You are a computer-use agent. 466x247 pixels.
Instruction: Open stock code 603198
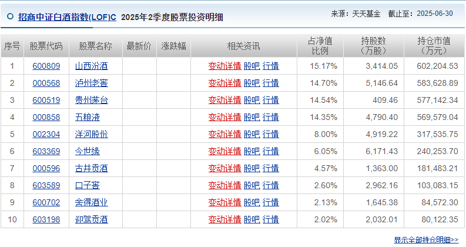coord(46,219)
